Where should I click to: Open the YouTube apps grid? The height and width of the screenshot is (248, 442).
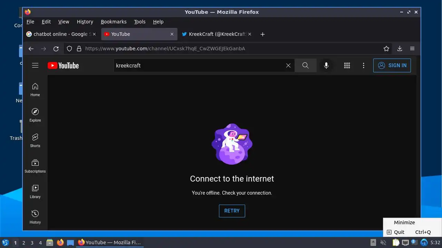tap(347, 65)
